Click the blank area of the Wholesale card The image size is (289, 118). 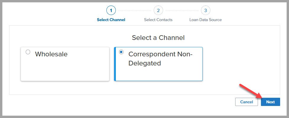tap(65, 70)
